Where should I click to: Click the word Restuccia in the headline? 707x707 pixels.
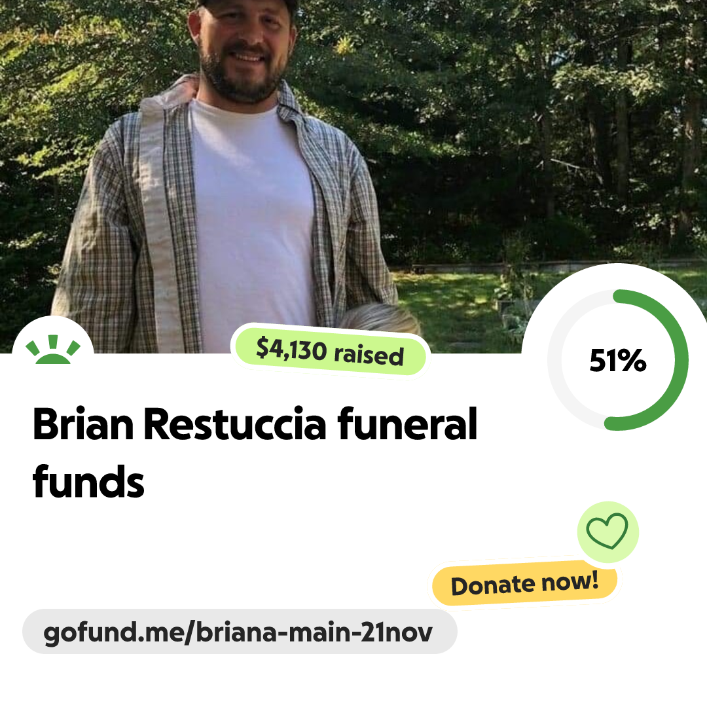coord(235,424)
